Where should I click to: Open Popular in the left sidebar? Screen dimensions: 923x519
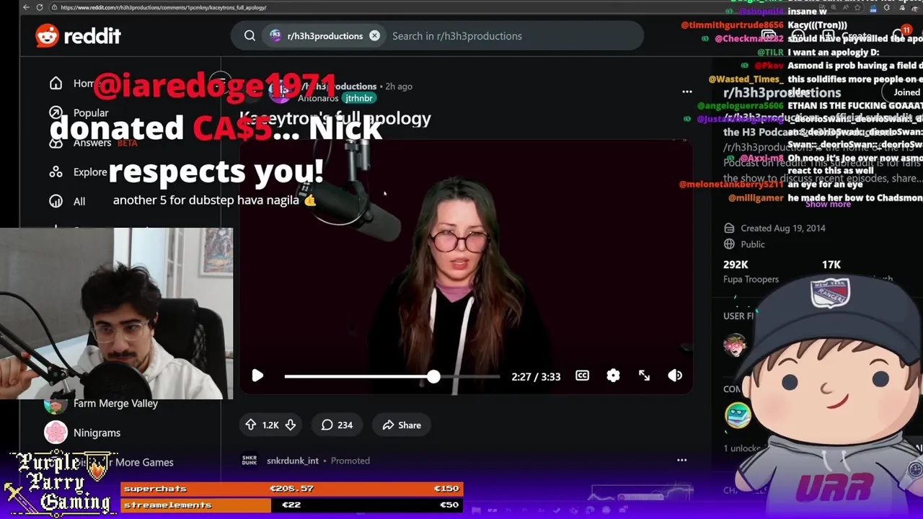90,112
